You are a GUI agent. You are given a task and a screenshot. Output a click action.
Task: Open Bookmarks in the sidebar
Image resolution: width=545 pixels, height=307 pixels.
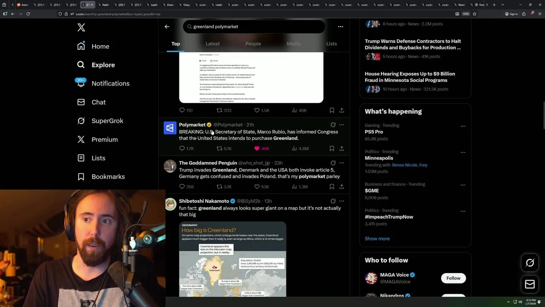[x=101, y=177]
